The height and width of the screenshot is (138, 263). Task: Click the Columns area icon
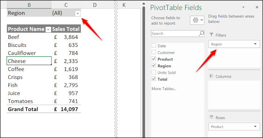tap(211, 76)
